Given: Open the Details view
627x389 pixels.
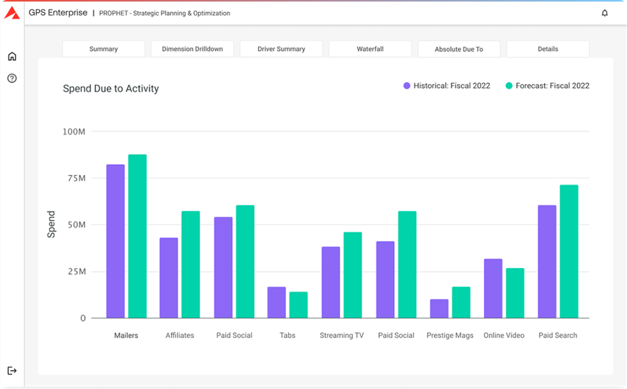Looking at the screenshot, I should (x=547, y=49).
